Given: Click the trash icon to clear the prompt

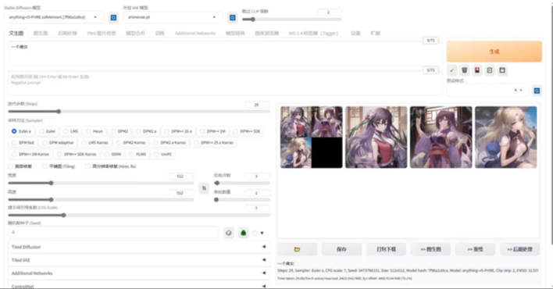Looking at the screenshot, I should tap(465, 70).
